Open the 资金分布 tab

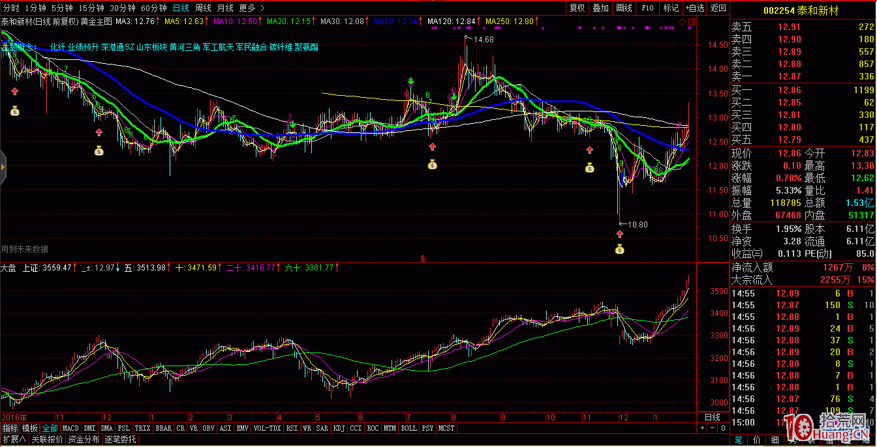(84, 439)
